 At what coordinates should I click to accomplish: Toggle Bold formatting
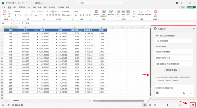[x=15, y=15]
